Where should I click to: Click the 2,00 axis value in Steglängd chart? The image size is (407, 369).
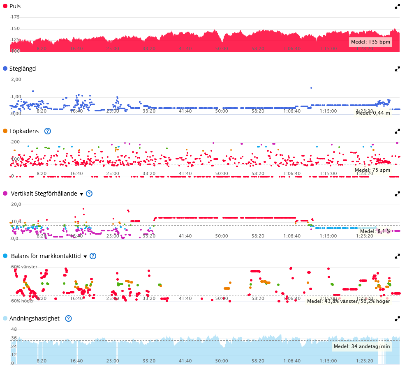click(x=16, y=79)
